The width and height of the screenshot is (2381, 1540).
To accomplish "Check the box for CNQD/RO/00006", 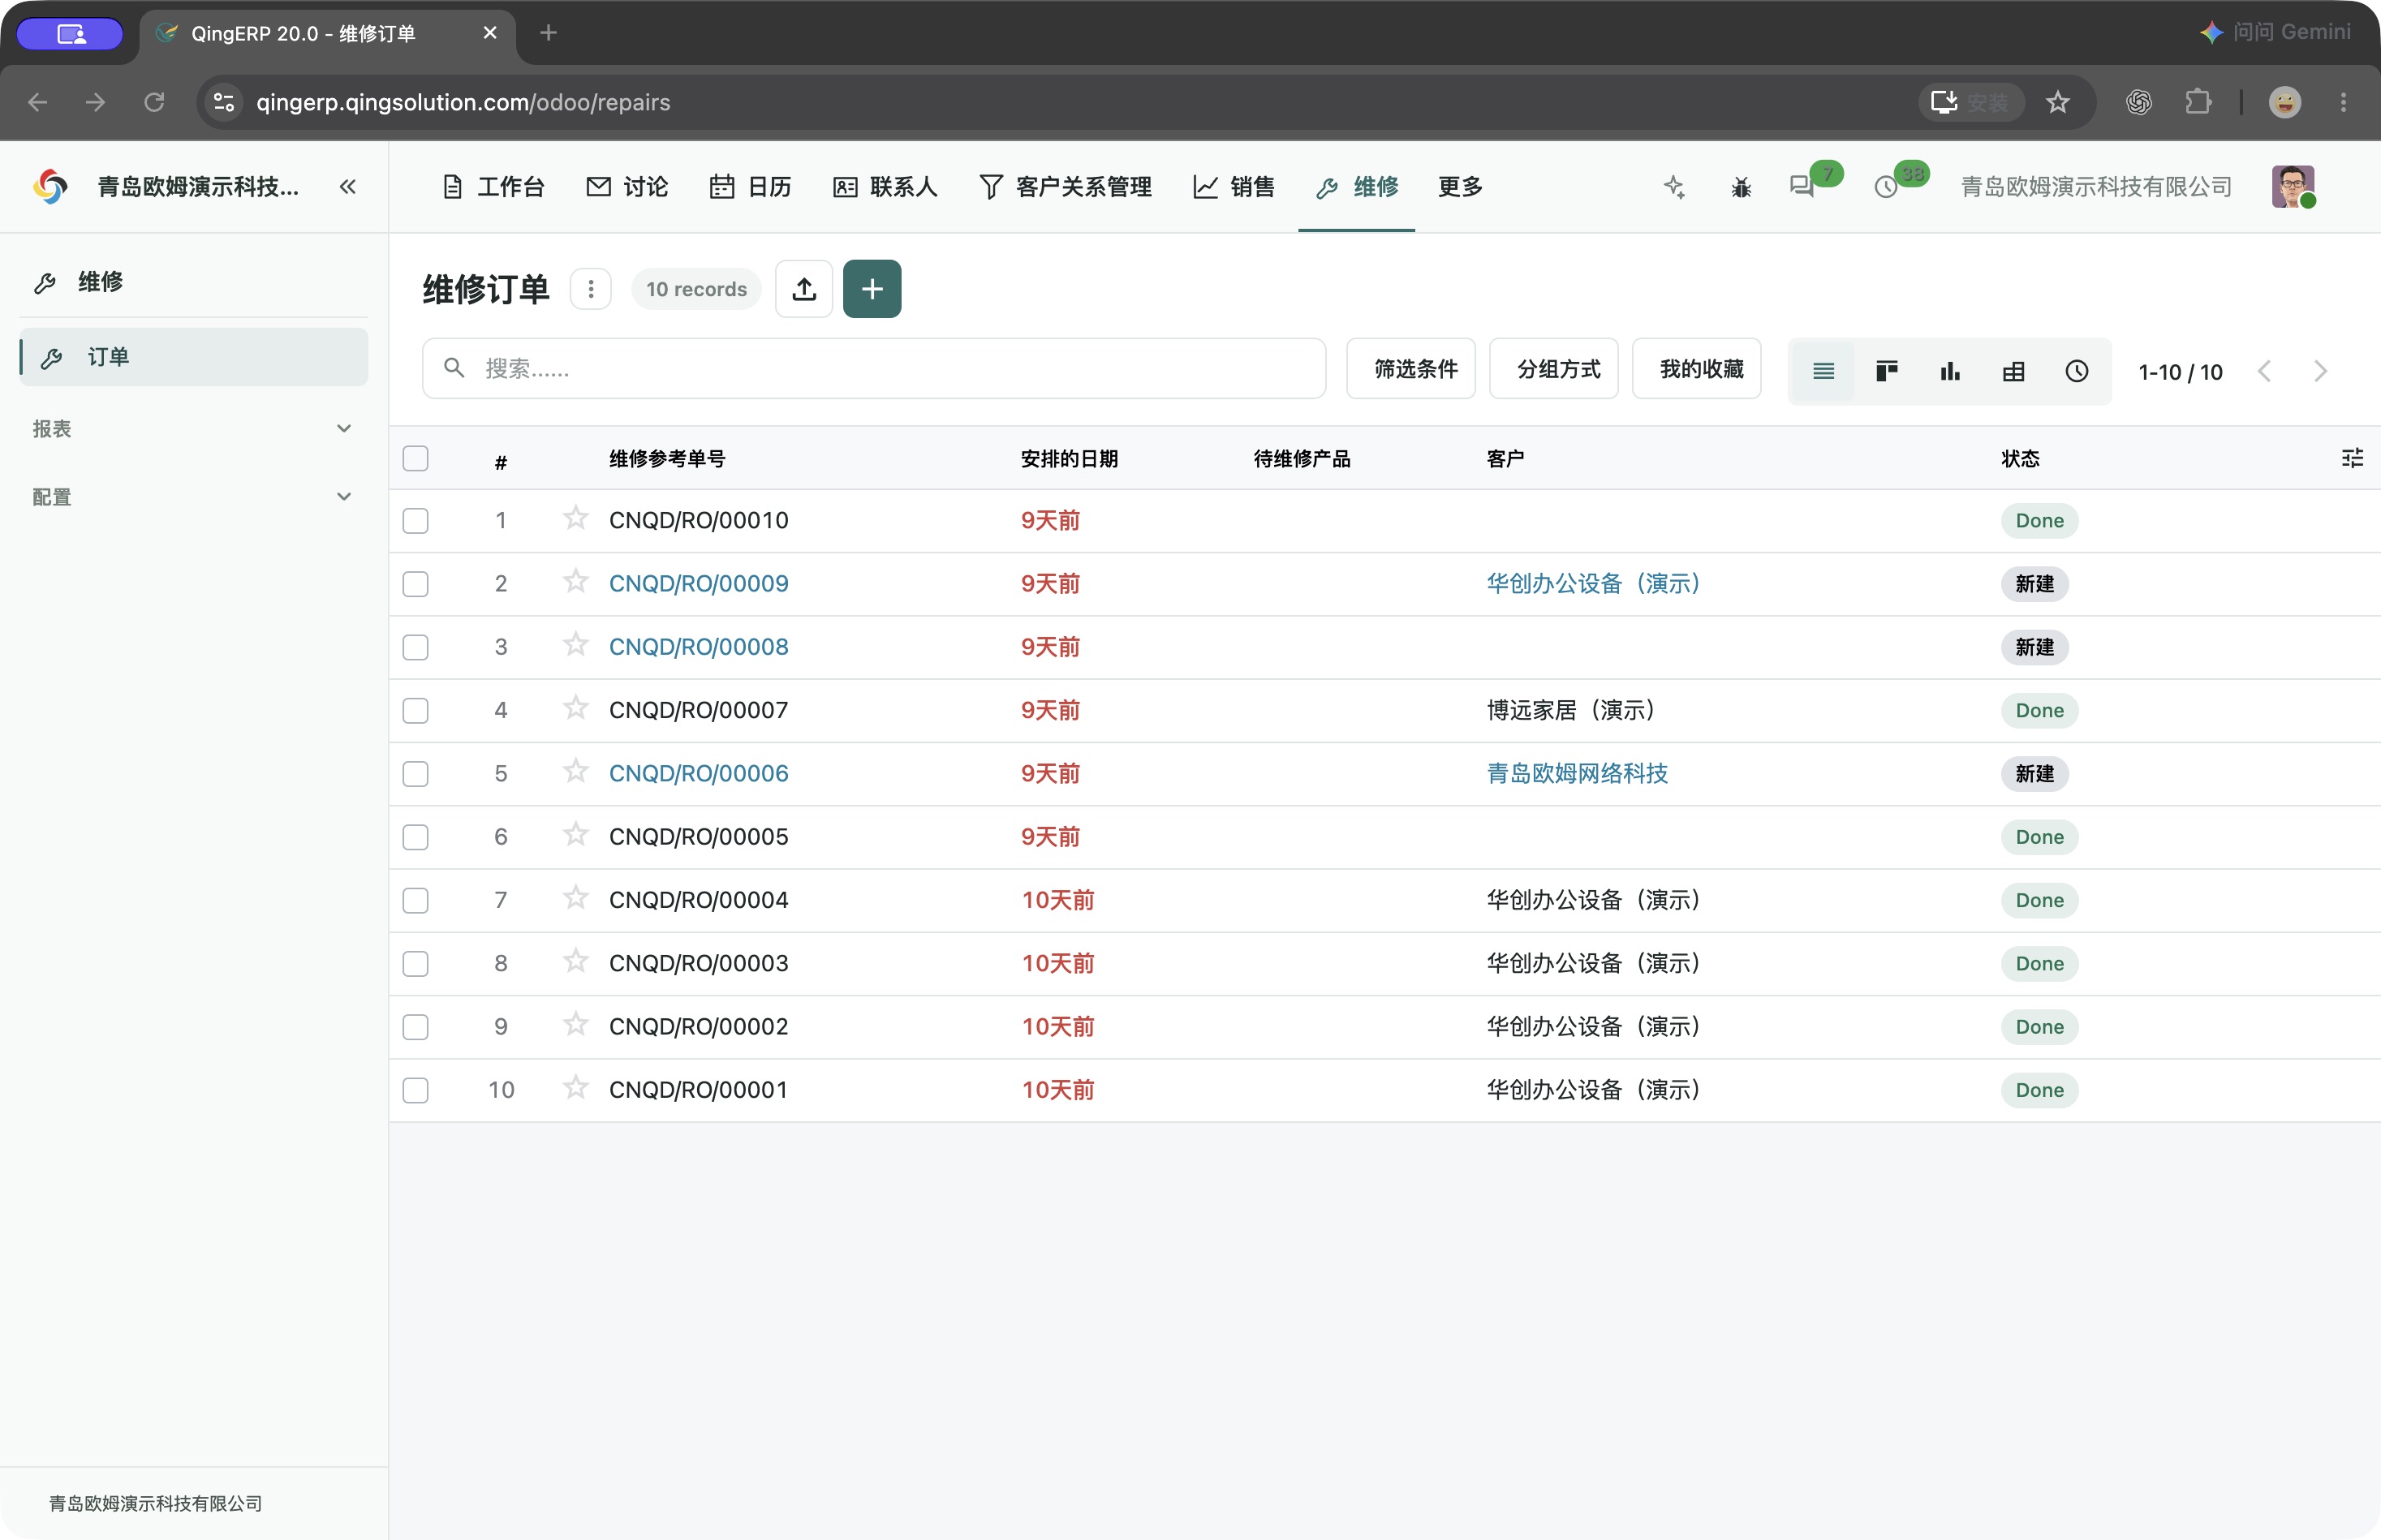I will (415, 774).
